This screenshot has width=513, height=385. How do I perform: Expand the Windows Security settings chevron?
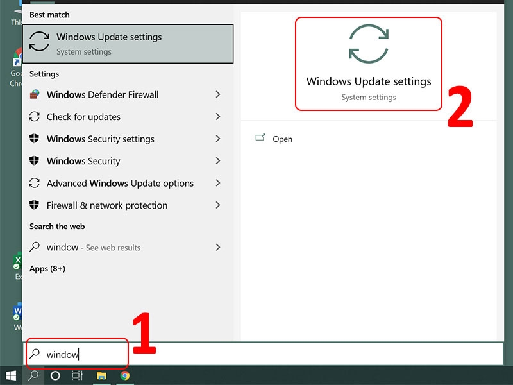tap(218, 139)
